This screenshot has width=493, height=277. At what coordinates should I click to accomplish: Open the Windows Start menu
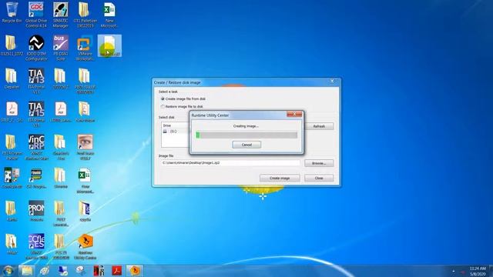(x=8, y=270)
